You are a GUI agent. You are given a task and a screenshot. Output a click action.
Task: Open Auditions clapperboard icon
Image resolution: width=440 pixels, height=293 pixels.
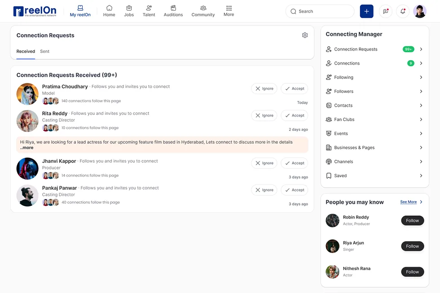173,8
